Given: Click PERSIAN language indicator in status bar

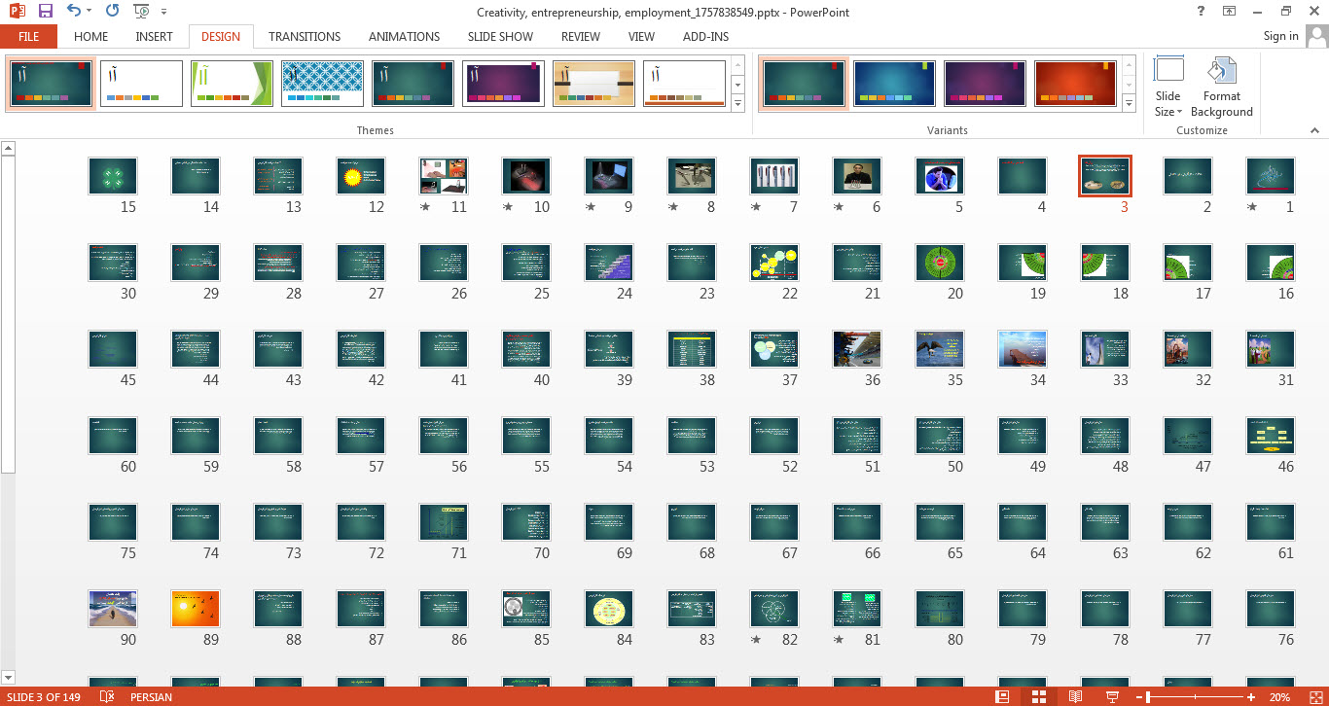Looking at the screenshot, I should 151,696.
